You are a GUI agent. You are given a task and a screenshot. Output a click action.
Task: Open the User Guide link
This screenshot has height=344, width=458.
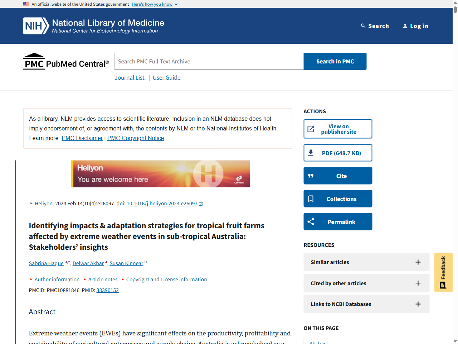click(x=166, y=78)
